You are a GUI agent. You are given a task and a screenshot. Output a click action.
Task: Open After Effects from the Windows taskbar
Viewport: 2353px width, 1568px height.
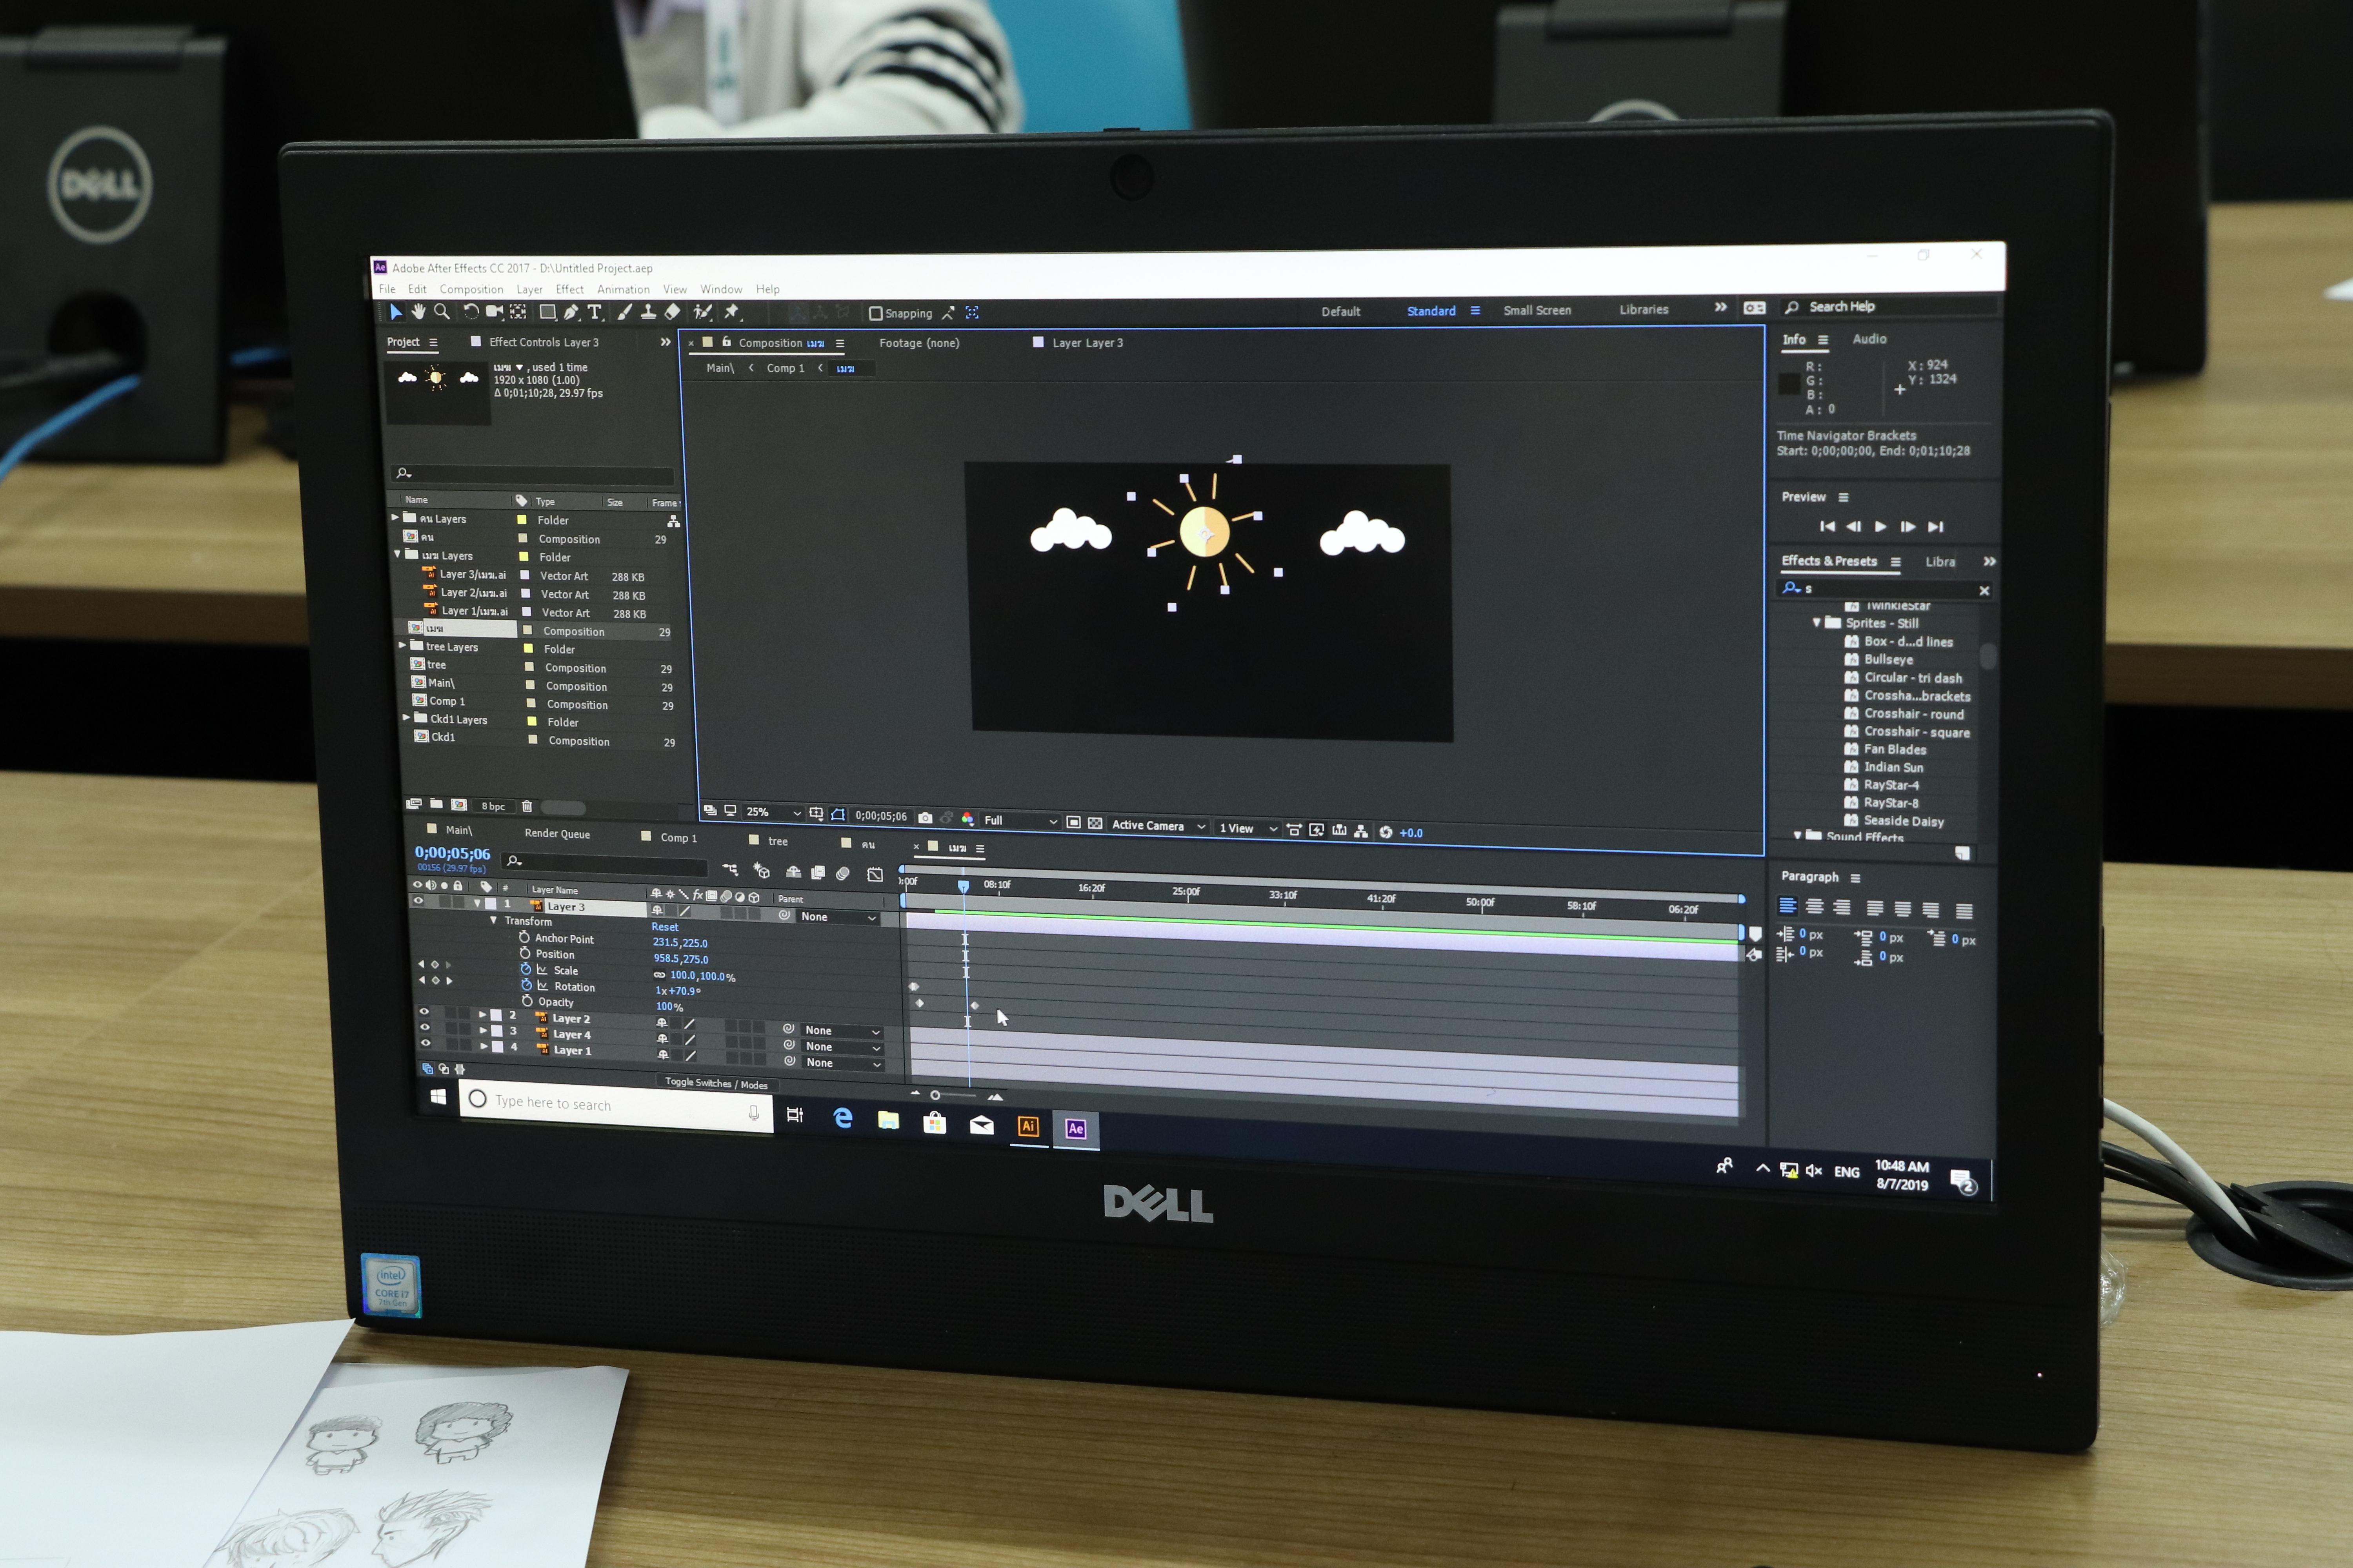tap(1075, 1129)
